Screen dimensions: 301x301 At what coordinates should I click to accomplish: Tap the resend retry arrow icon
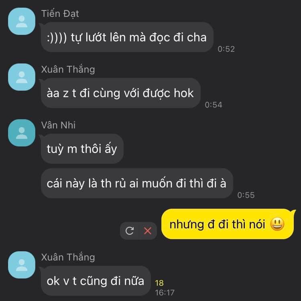pyautogui.click(x=130, y=231)
